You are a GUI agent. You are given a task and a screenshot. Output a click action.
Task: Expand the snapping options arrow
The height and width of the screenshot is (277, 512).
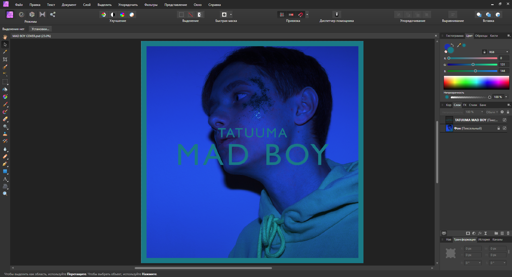pos(307,15)
